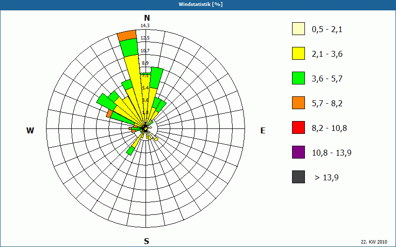Click the legend label "> 13,9"
The width and height of the screenshot is (396, 247).
tap(327, 178)
